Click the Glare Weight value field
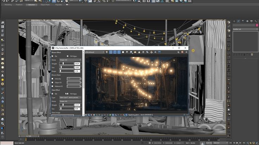The width and height of the screenshot is (259, 145). click(77, 105)
